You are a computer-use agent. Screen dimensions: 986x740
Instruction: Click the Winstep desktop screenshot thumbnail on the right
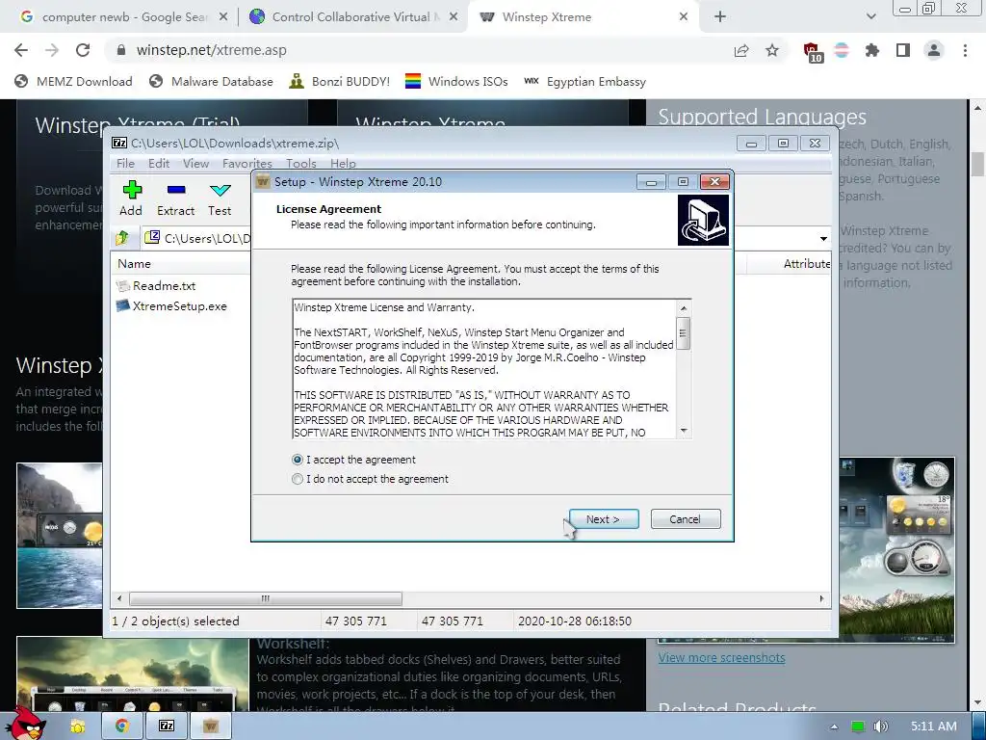896,550
